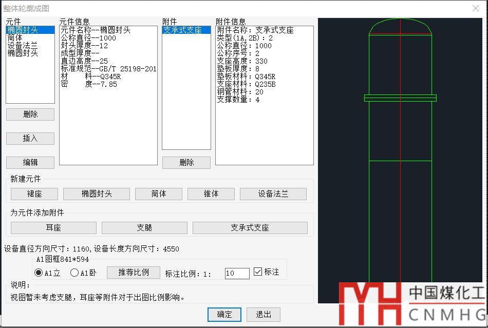The height and width of the screenshot is (328, 488).
Task: Select the A1卧 radio button
Action: click(x=74, y=273)
